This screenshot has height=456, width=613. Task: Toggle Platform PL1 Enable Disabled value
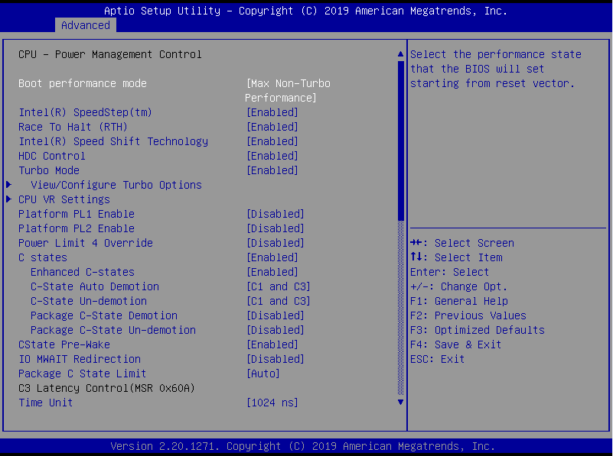pos(275,214)
